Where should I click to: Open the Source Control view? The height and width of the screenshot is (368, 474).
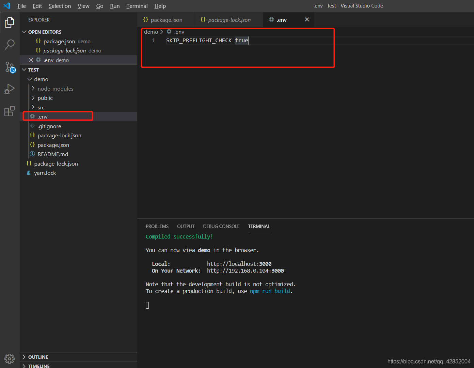point(10,67)
